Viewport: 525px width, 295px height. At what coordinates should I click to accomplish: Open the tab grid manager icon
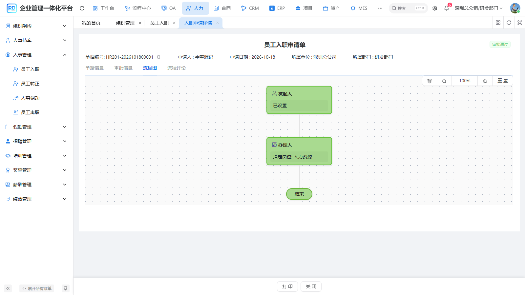tap(498, 23)
